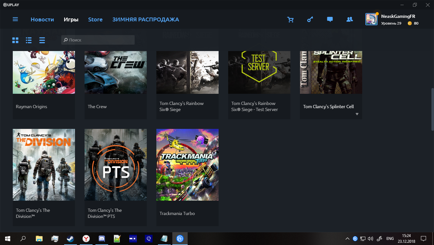Click the Uplay system tray icon
This screenshot has height=245, width=434.
pyautogui.click(x=355, y=239)
